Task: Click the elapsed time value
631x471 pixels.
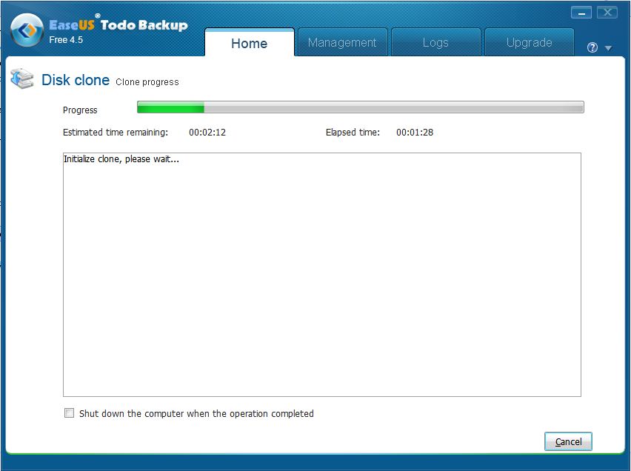Action: [x=414, y=133]
